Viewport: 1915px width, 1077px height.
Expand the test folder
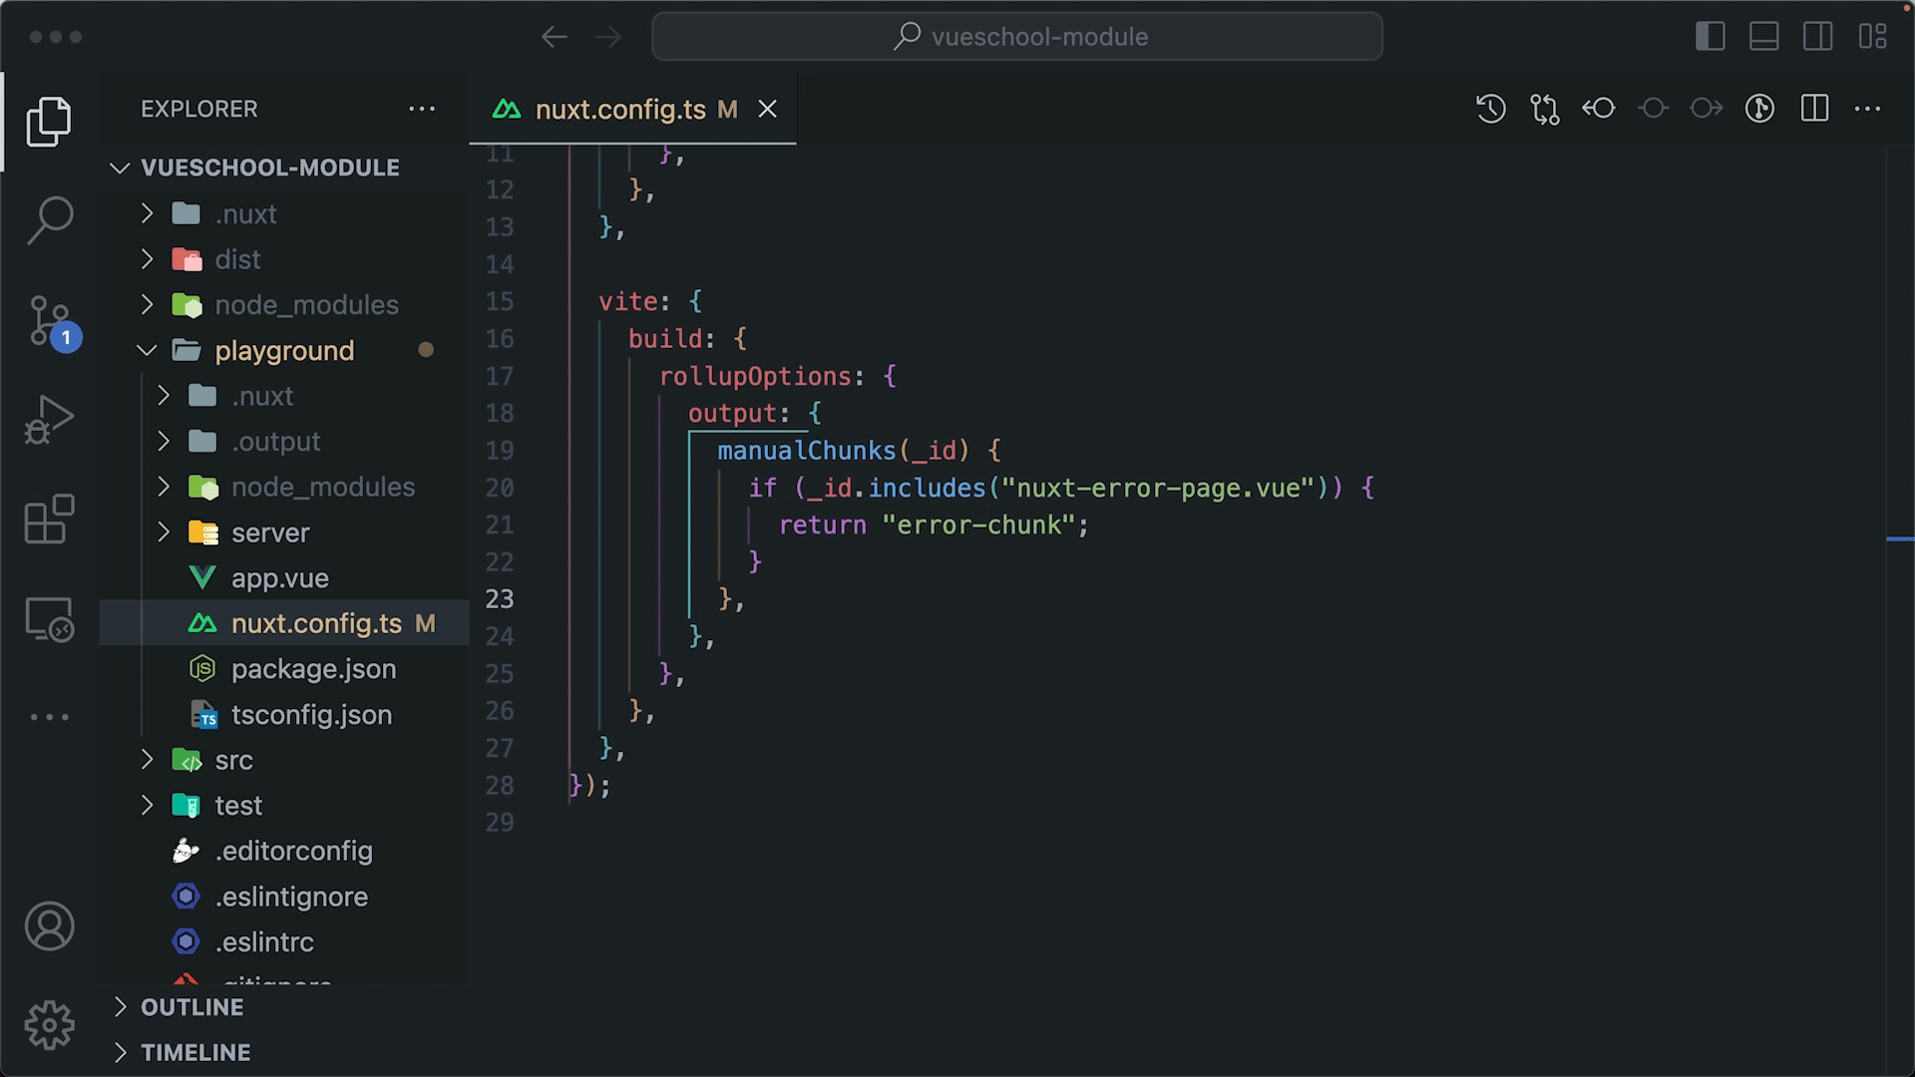click(284, 806)
